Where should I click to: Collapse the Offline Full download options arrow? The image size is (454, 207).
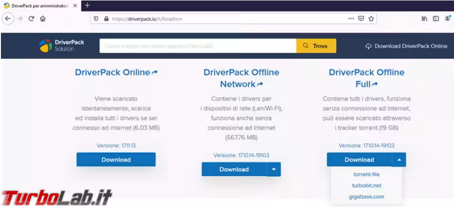pyautogui.click(x=399, y=160)
